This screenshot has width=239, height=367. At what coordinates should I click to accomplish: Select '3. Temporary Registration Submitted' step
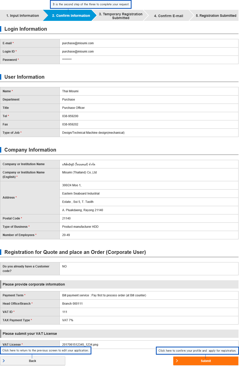pos(121,16)
